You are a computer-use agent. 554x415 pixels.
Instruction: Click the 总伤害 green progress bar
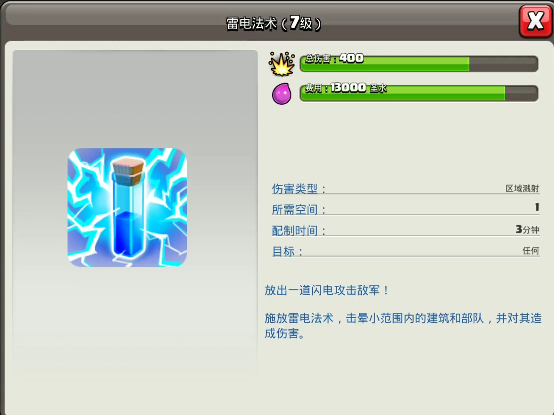pyautogui.click(x=419, y=65)
